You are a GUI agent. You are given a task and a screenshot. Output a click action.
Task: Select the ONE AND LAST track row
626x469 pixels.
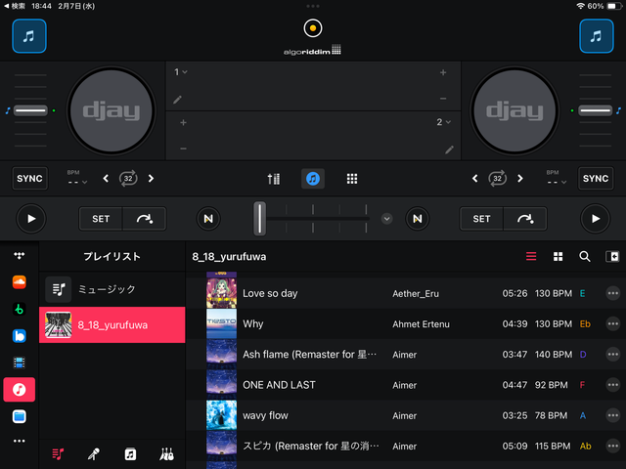point(406,385)
